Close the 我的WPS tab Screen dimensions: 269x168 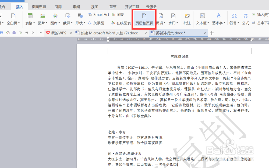point(71,33)
